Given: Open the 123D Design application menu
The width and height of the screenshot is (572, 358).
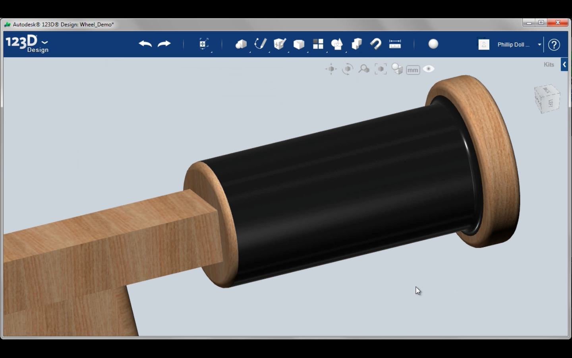Looking at the screenshot, I should point(27,44).
